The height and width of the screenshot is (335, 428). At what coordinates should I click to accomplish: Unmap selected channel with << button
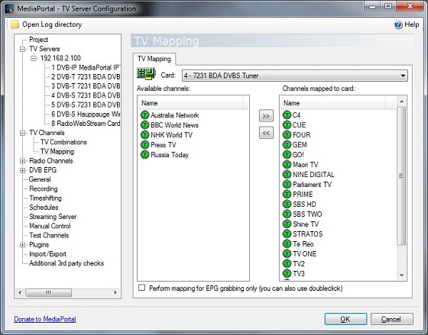coord(266,133)
